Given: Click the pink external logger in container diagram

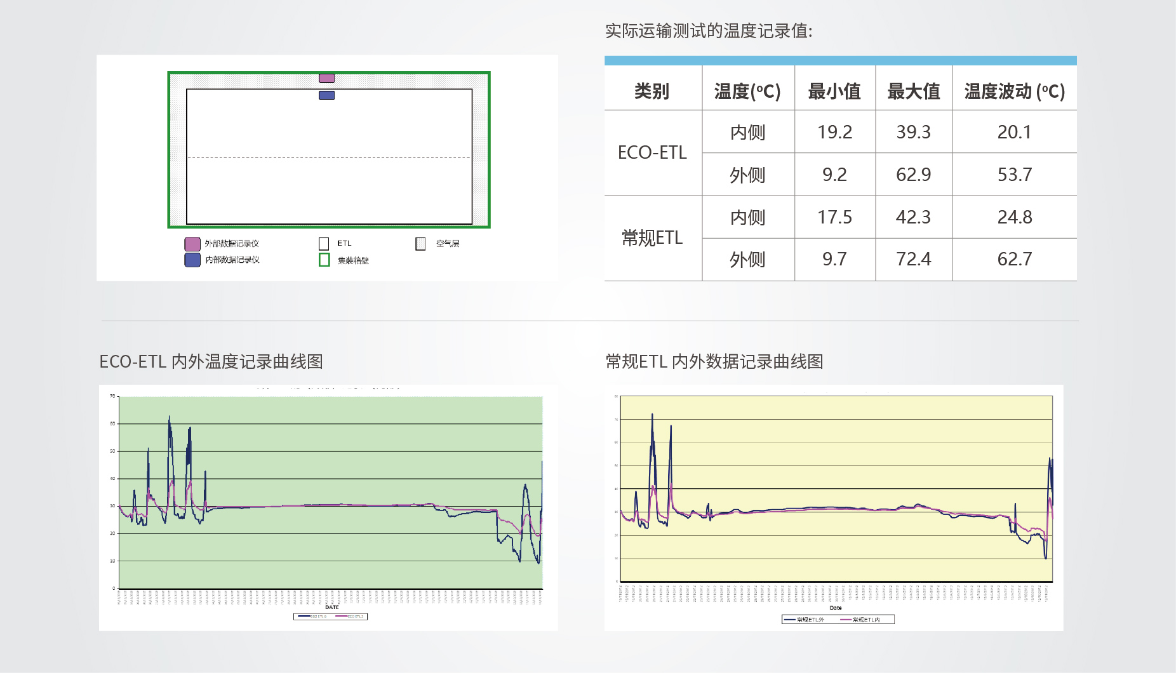Looking at the screenshot, I should [x=326, y=77].
